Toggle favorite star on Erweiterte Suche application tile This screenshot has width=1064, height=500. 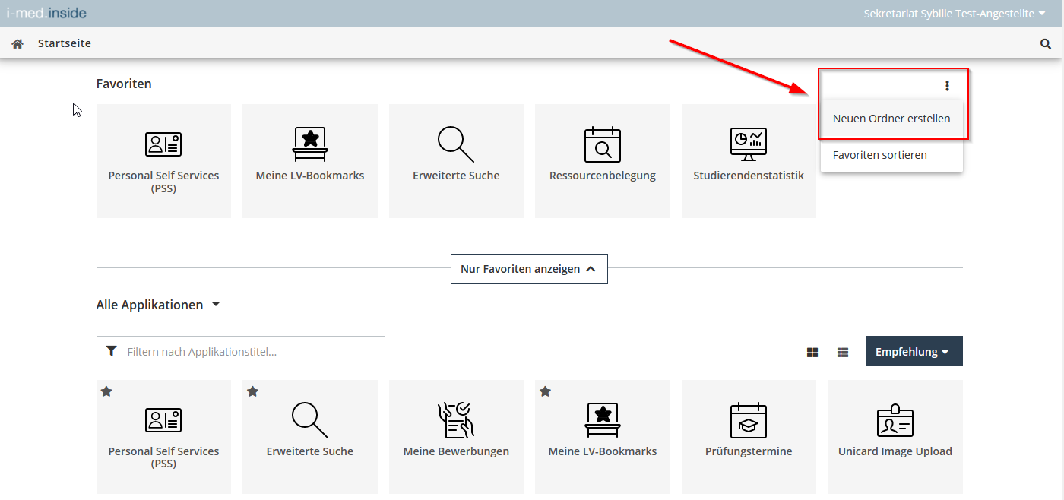click(x=252, y=391)
